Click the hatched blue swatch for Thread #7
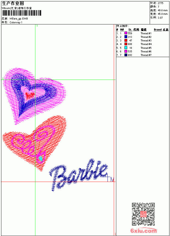This screenshot has height=236, width=170. [126, 55]
